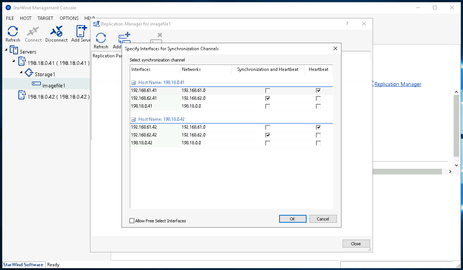The width and height of the screenshot is (463, 270).
Task: Click the OK button
Action: 293,219
